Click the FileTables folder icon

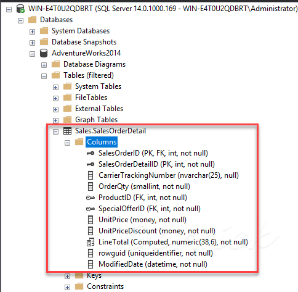click(67, 98)
